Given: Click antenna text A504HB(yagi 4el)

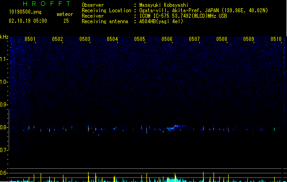Looking at the screenshot, I should pyautogui.click(x=161, y=21).
